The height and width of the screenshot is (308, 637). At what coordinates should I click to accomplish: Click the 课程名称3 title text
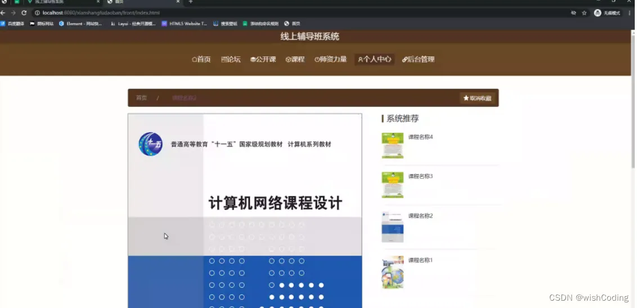click(420, 176)
